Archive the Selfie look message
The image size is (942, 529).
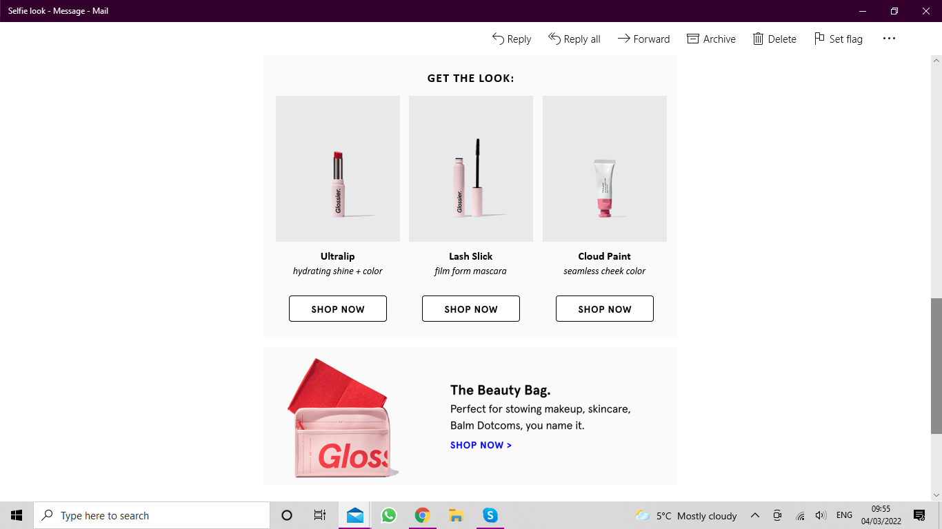(711, 39)
